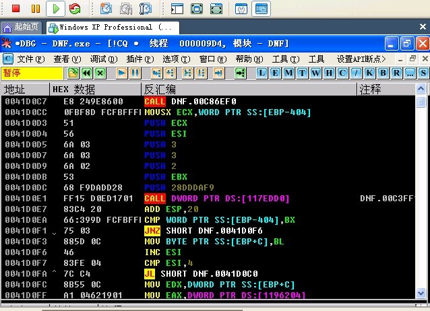
Task: Open the 窗口(W) menu
Action: point(213,59)
